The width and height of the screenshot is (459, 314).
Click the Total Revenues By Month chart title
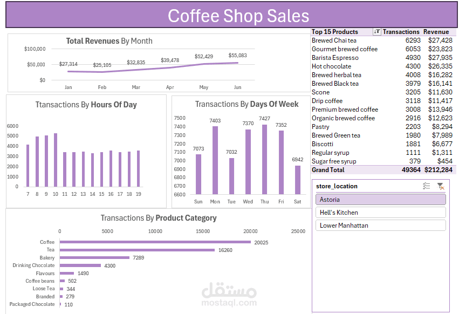coord(108,40)
